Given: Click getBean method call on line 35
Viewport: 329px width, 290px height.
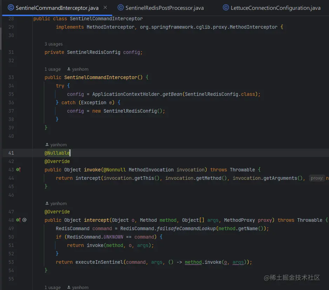Looking at the screenshot, I should pyautogui.click(x=172, y=94).
